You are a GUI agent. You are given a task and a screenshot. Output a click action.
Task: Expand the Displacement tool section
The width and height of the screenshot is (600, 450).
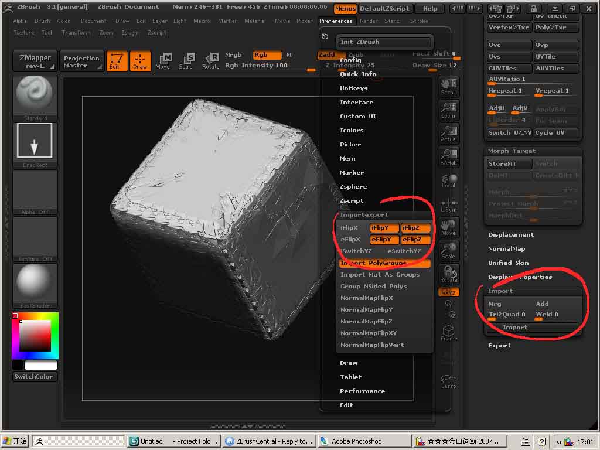click(x=510, y=235)
